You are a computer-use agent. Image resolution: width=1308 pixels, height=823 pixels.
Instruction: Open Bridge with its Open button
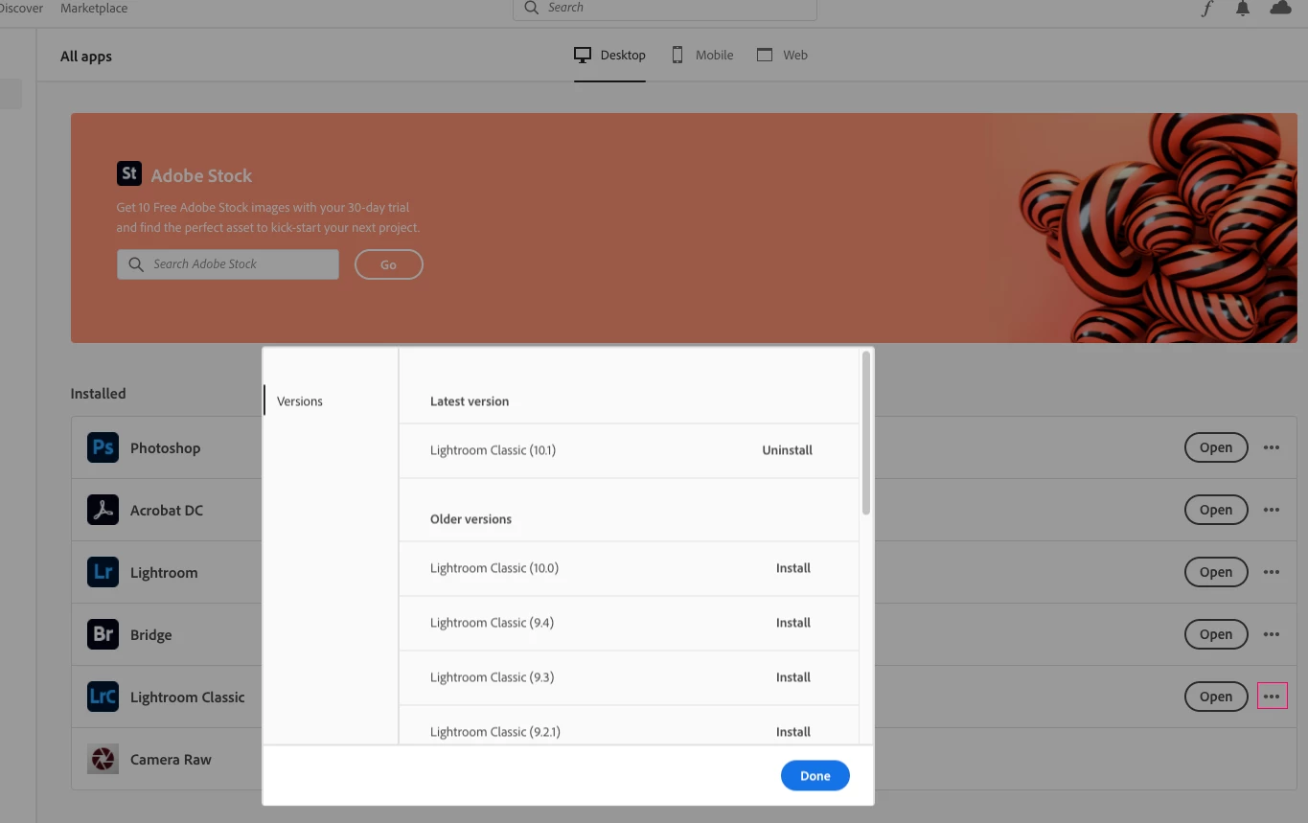[x=1216, y=634]
